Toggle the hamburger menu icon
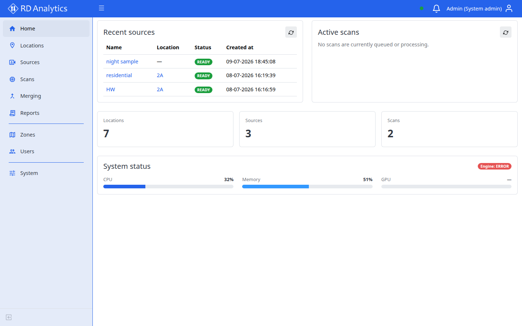 coord(101,8)
